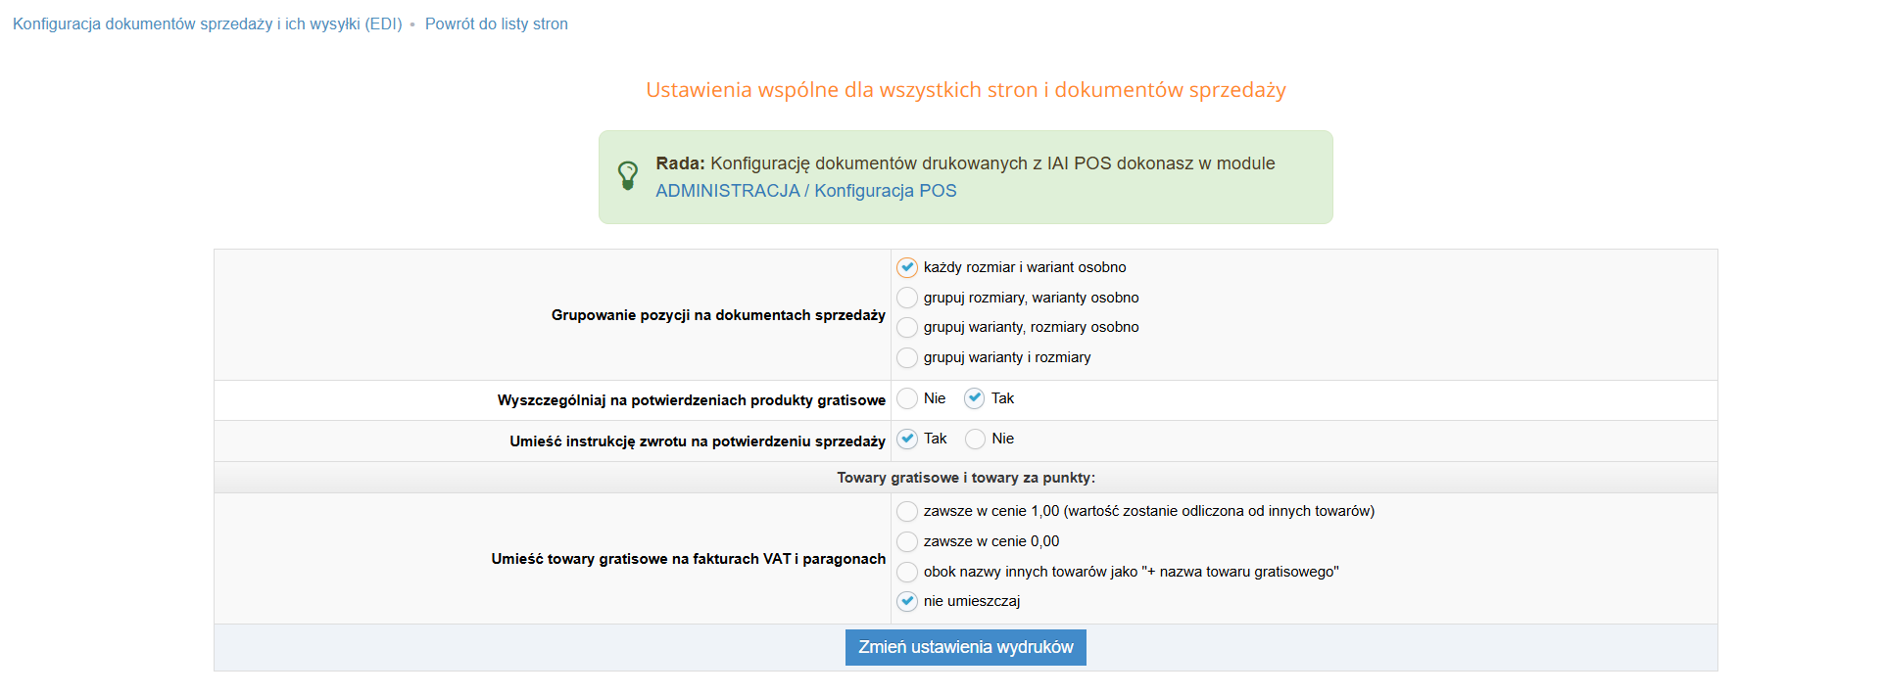Go to 'Powrót do listy stron'
Viewport: 1884px width, 695px height.
coord(497,23)
